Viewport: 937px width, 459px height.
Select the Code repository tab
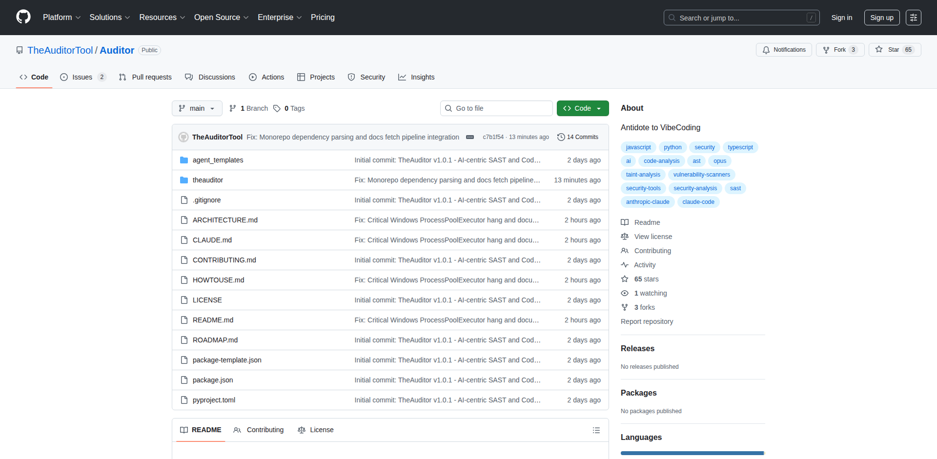[34, 77]
